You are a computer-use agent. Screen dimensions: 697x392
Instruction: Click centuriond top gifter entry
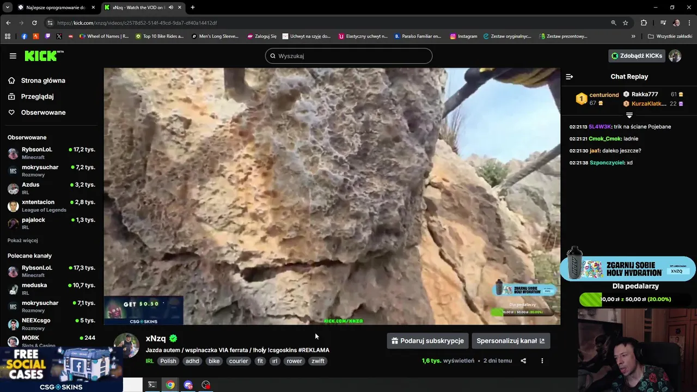coord(597,99)
